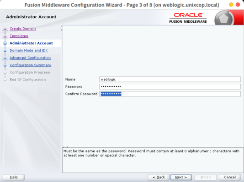Click the Oracle Fusion Middleware logo
The height and width of the screenshot is (182, 244).
pos(188,18)
